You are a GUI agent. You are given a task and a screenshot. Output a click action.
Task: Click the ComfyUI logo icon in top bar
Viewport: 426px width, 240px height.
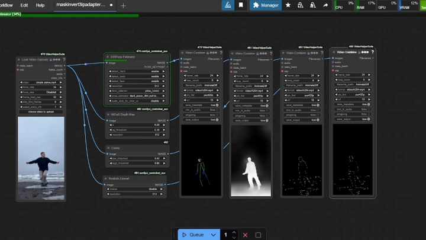point(228,5)
